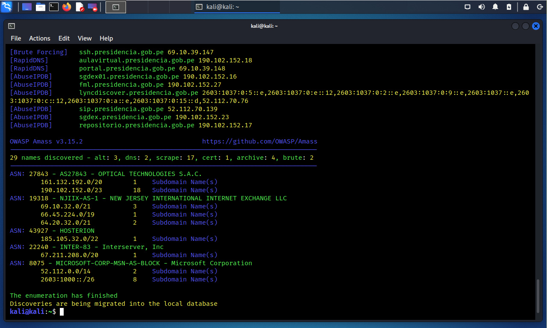The height and width of the screenshot is (328, 547).
Task: Launch Firefox from the top panel
Action: (x=67, y=7)
